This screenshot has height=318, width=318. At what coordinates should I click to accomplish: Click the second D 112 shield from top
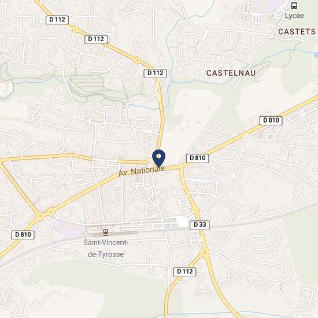coord(96,39)
